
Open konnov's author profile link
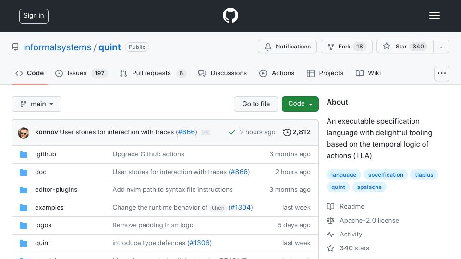pyautogui.click(x=46, y=132)
